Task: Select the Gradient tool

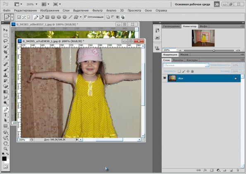Action: (5, 92)
